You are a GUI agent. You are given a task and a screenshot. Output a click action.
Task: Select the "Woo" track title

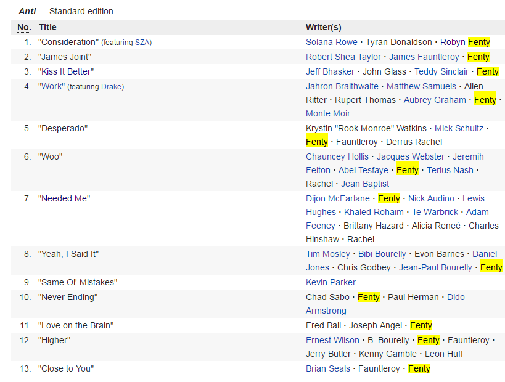(x=50, y=156)
